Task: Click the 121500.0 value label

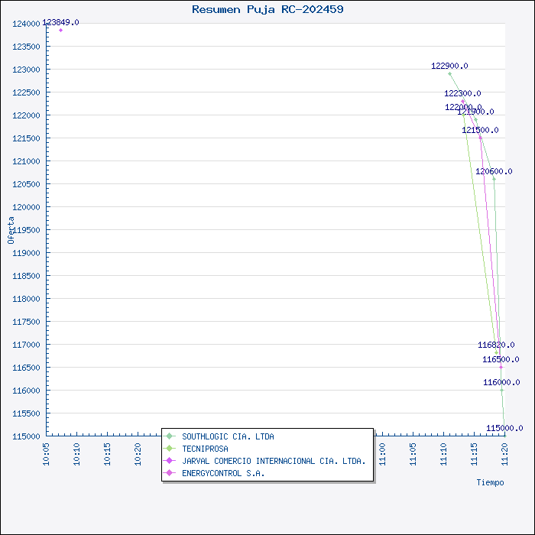Action: (480, 131)
